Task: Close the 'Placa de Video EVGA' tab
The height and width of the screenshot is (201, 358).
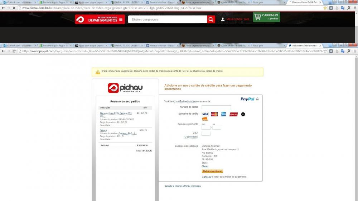Action: point(320,2)
